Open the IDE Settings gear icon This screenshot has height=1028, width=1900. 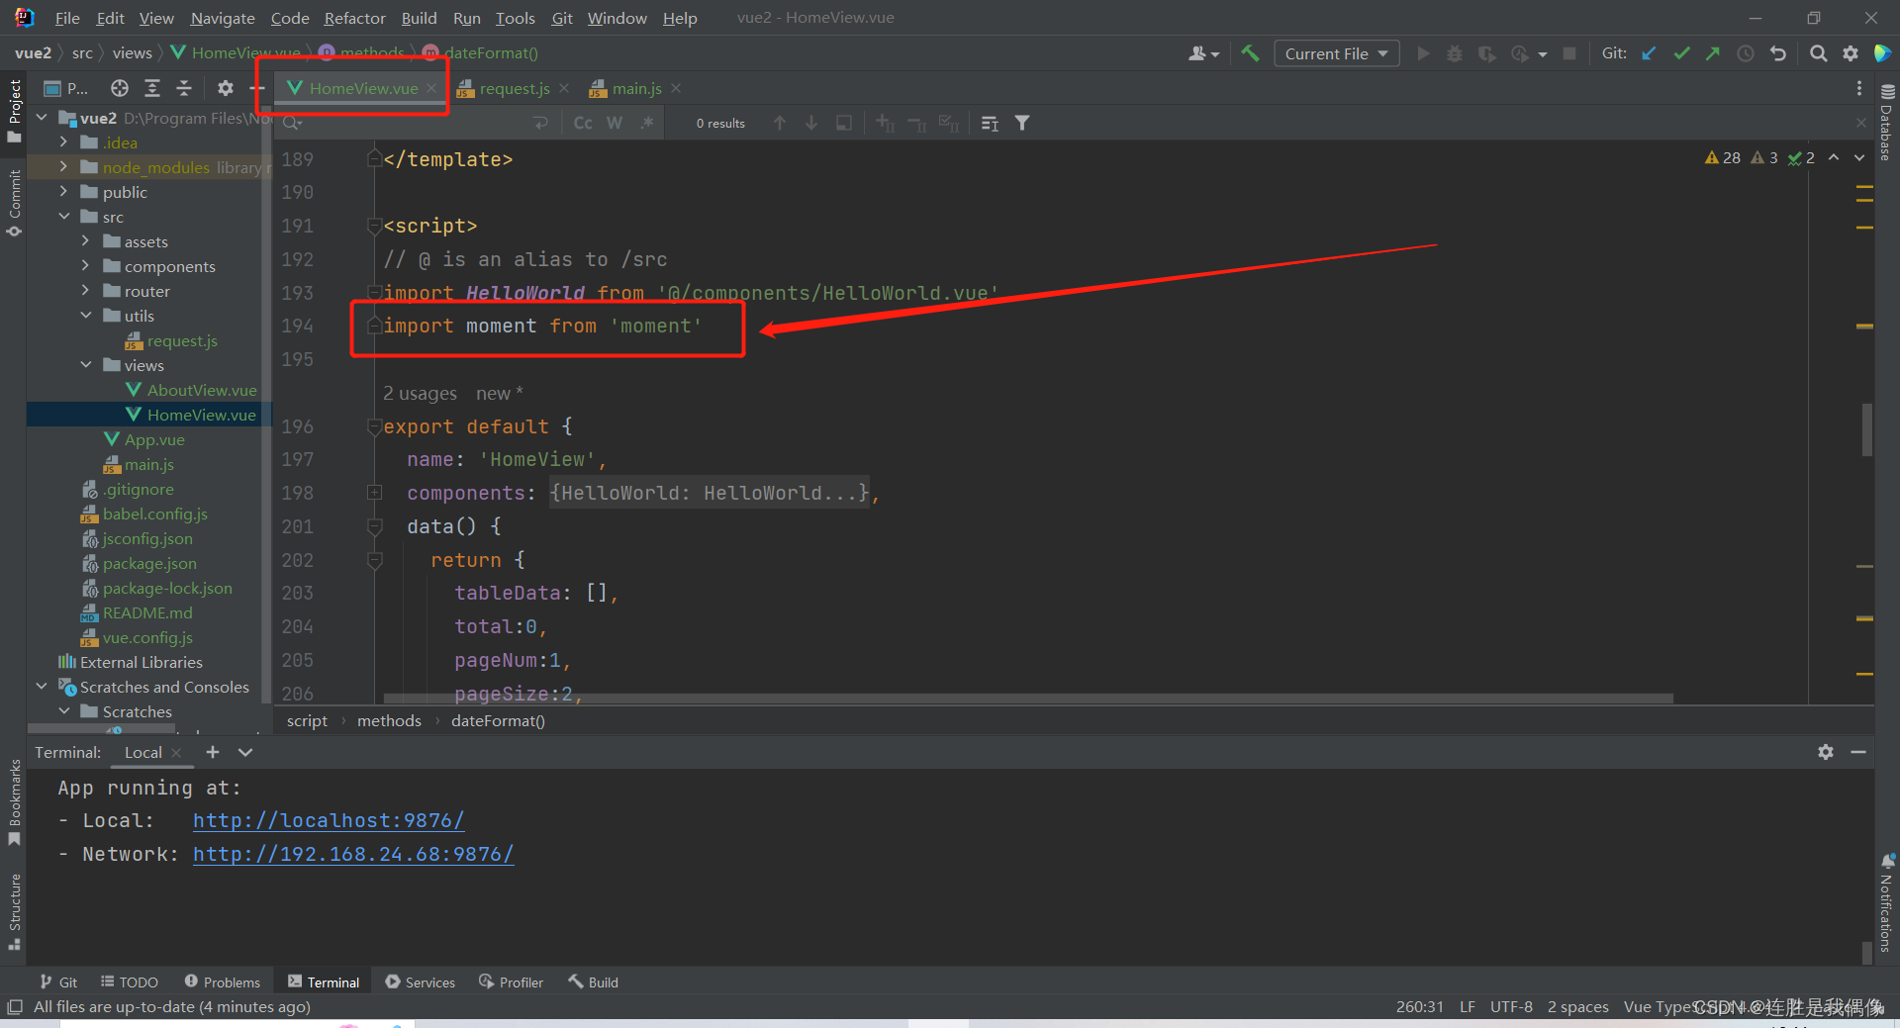click(1852, 53)
